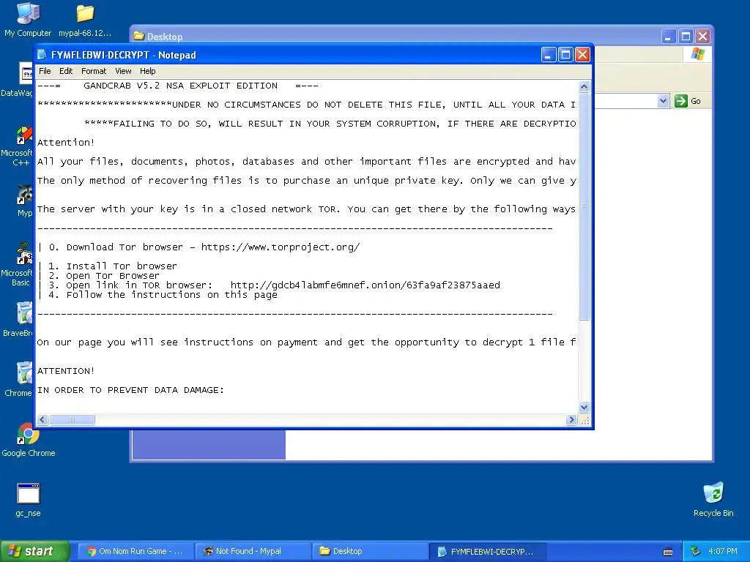Switch to Desktop taskbar item
The width and height of the screenshot is (750, 562).
(x=369, y=552)
